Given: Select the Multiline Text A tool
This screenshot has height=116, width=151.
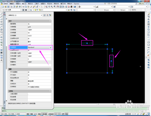Looking at the screenshot, I should 2,60.
